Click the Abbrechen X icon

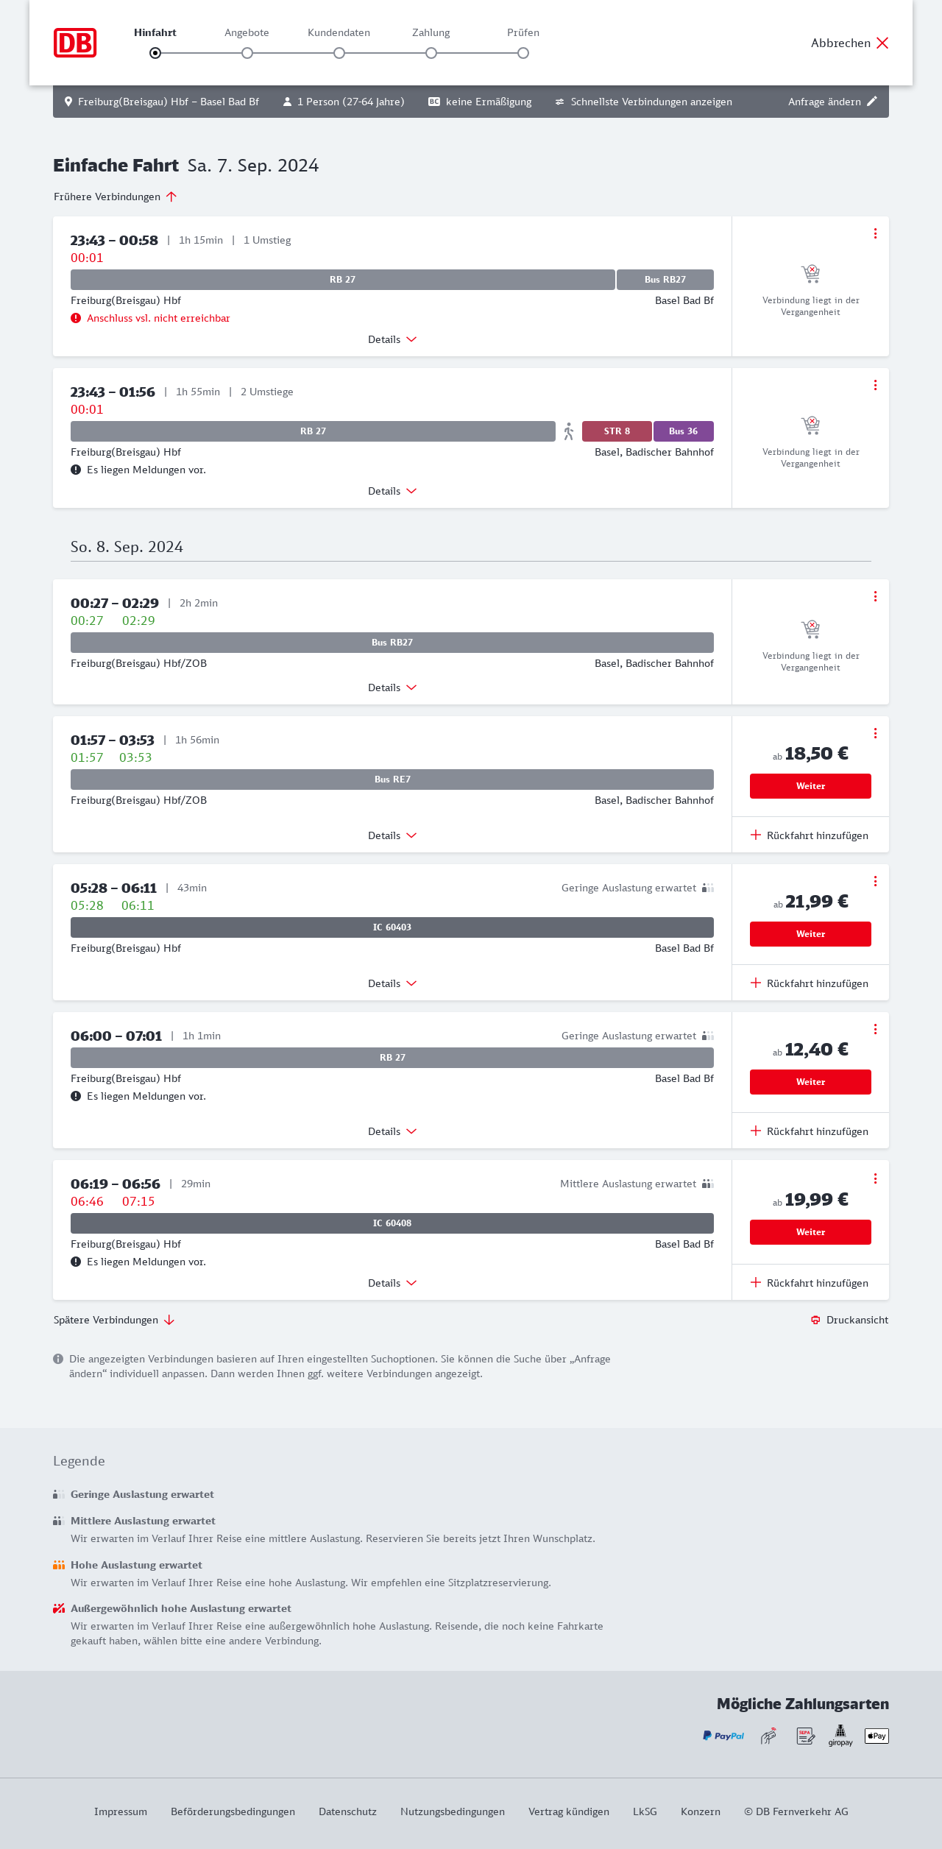[882, 43]
